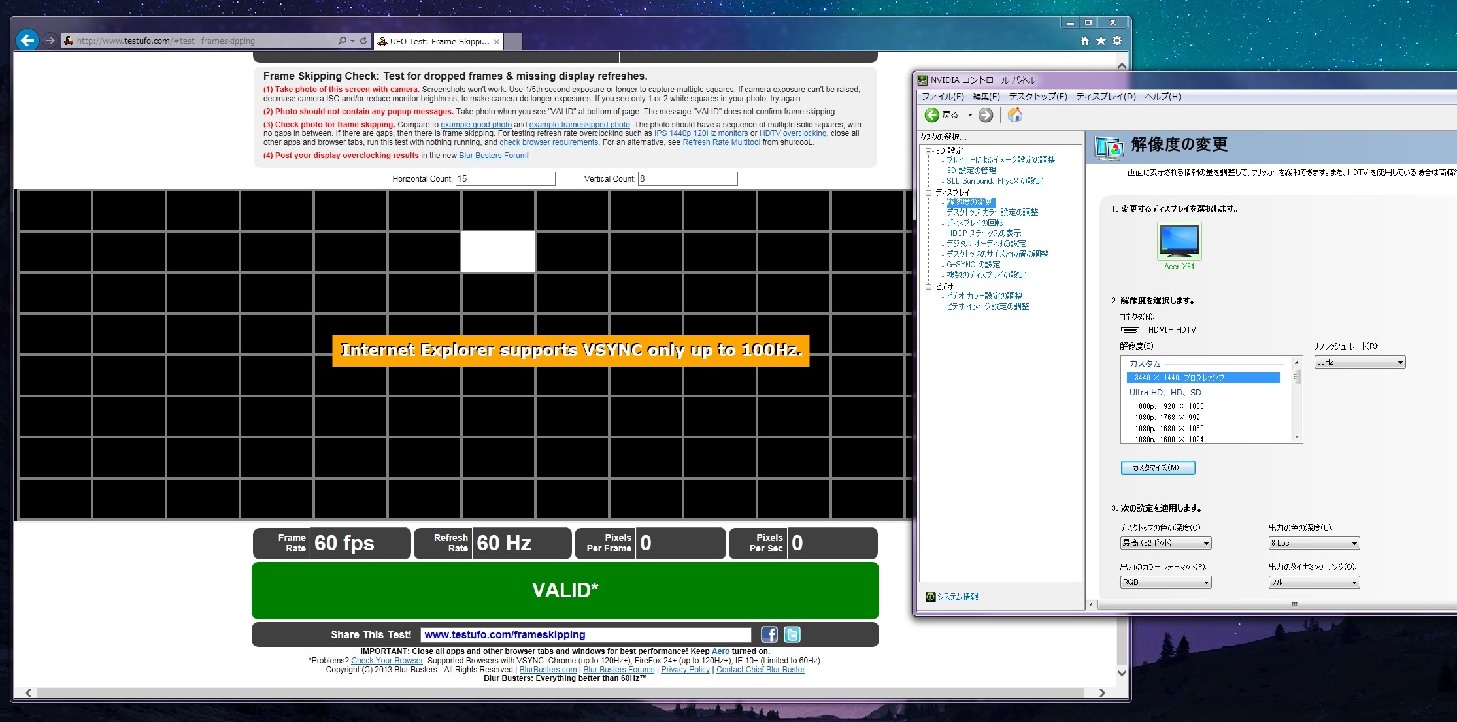Viewport: 1457px width, 722px height.
Task: Click the refresh icon in address bar
Action: pos(363,41)
